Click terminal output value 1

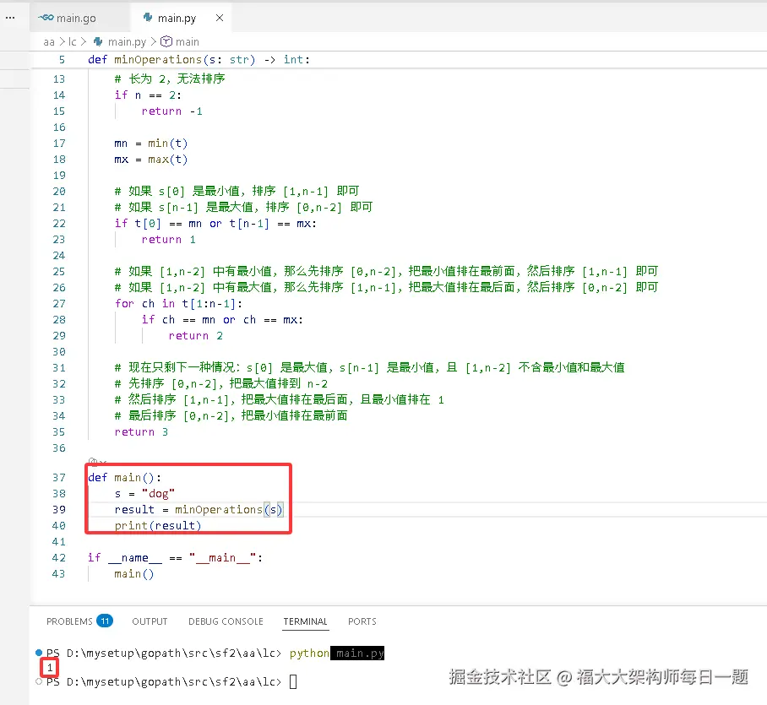pyautogui.click(x=50, y=667)
